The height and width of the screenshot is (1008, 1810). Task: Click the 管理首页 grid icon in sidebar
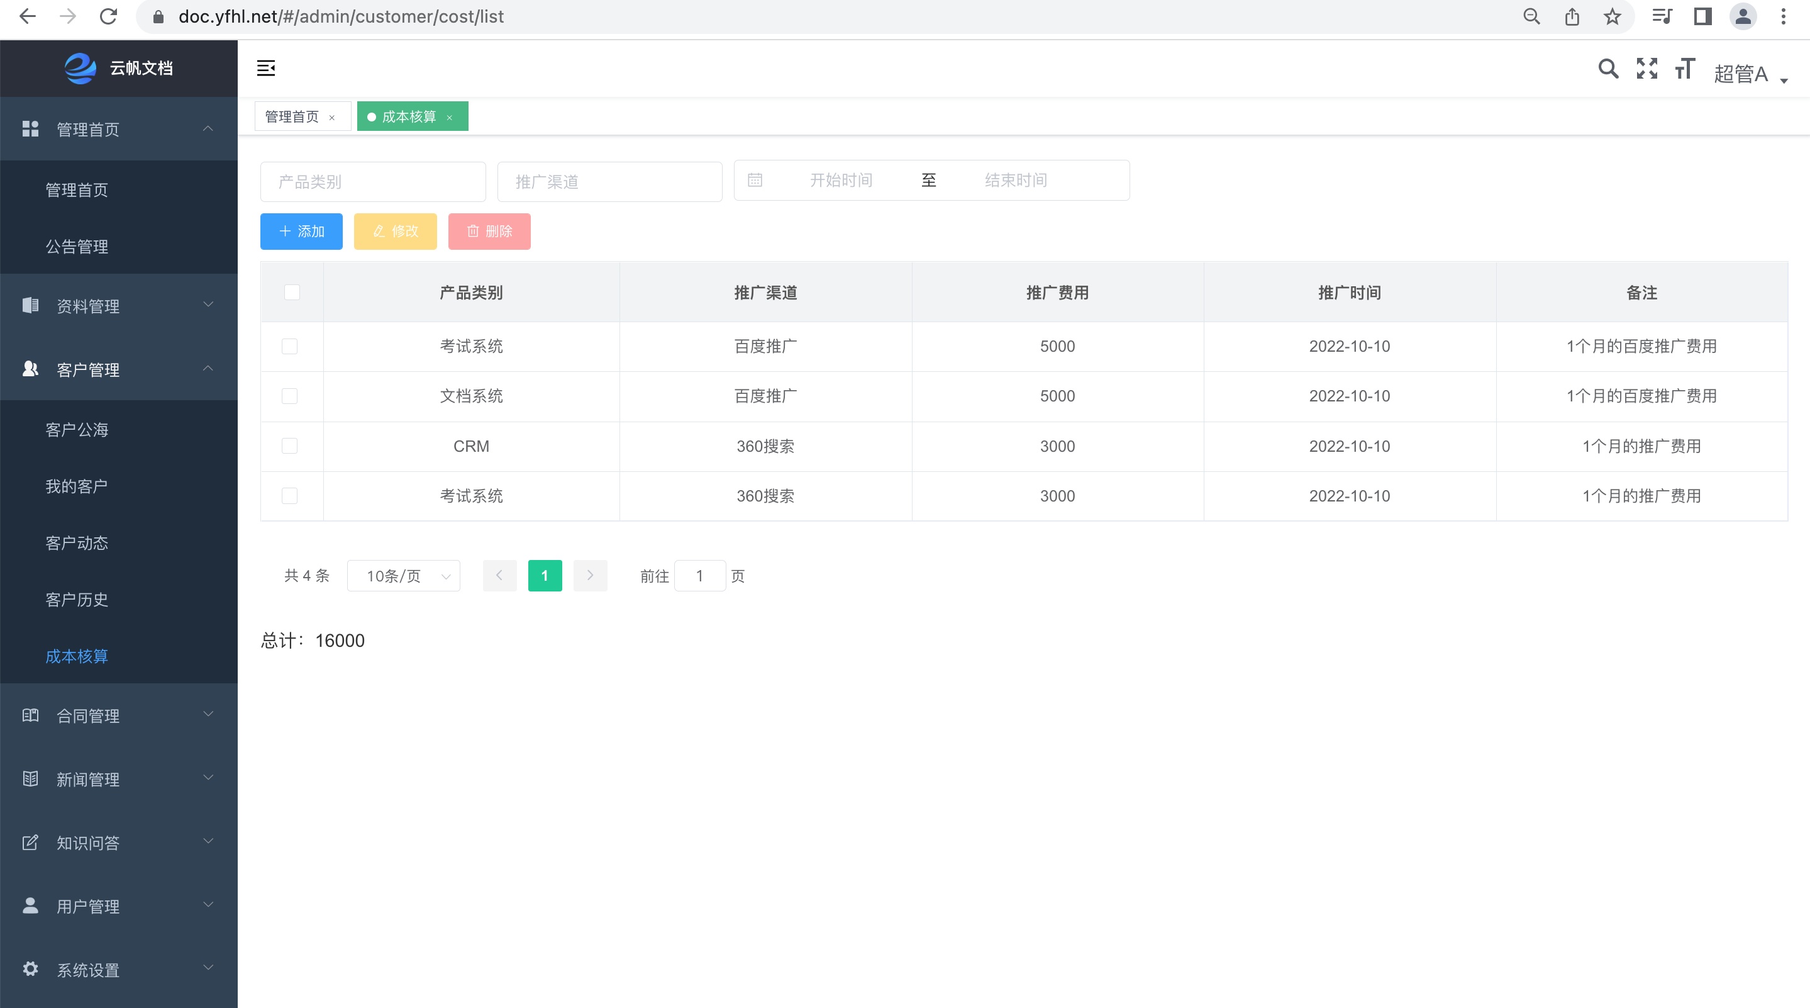point(30,128)
